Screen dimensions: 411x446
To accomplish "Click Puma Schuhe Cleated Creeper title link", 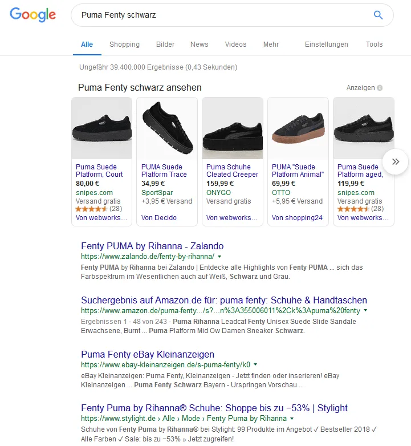I will pyautogui.click(x=232, y=171).
